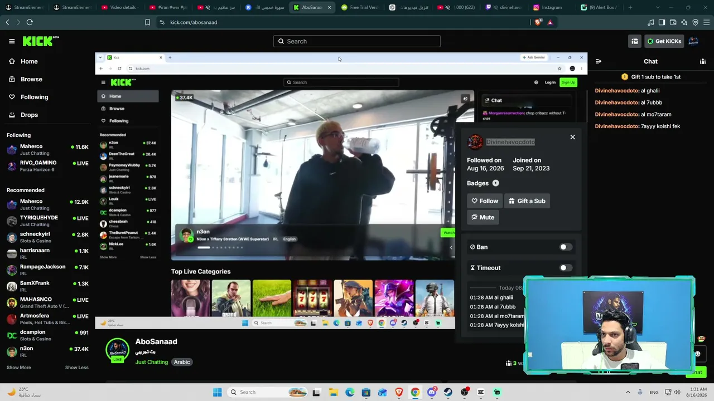Switch to the StreamElements first browser tab
714x401 pixels.
pos(25,8)
